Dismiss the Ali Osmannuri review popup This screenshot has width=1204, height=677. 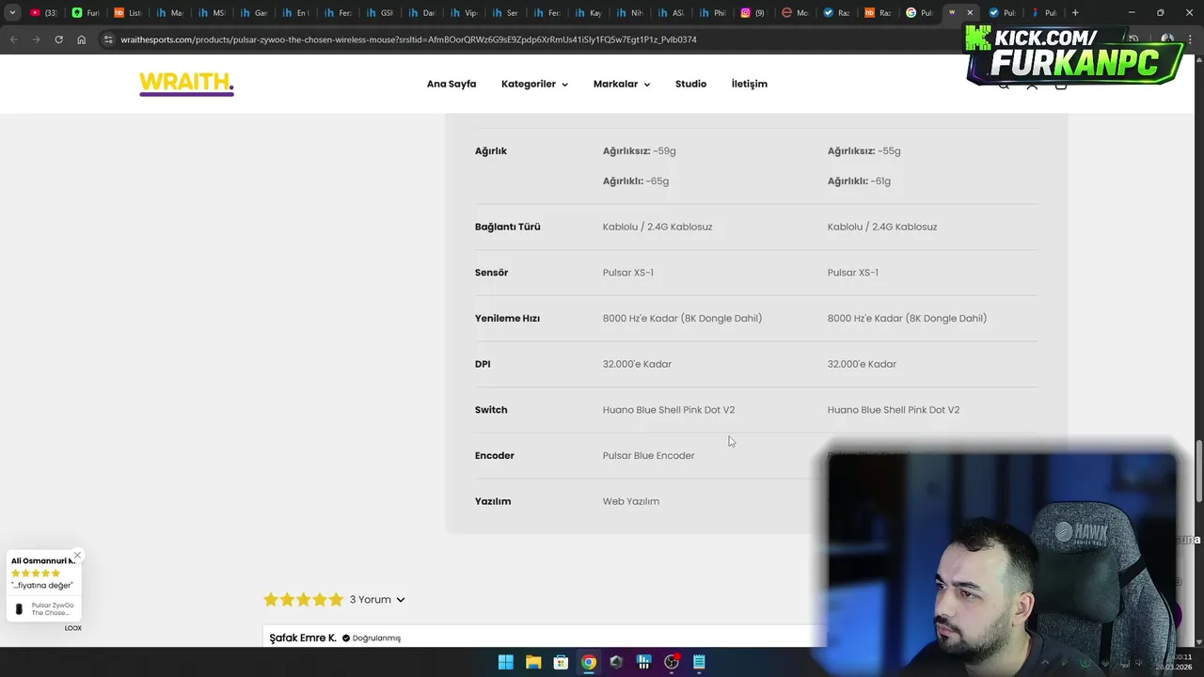point(77,556)
